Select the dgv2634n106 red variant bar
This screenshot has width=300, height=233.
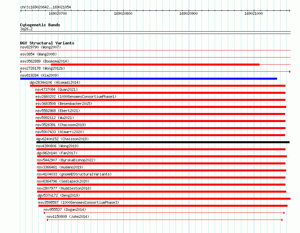(x=158, y=86)
